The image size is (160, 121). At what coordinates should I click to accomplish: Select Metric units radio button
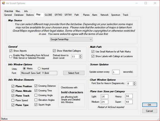pyautogui.click(x=24, y=68)
